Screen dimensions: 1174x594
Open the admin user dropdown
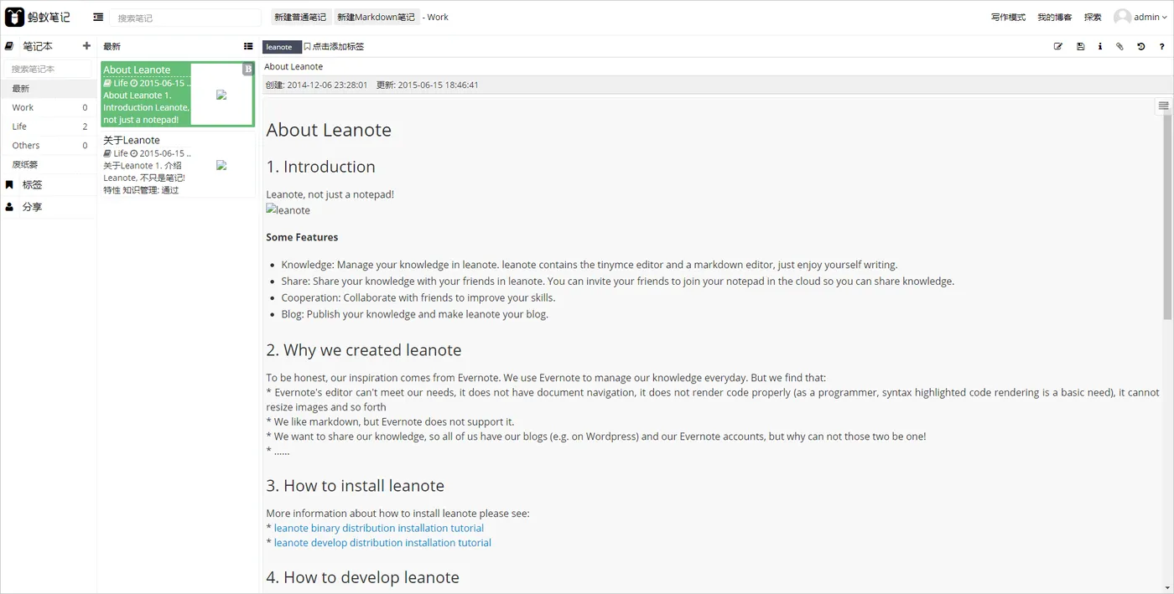(x=1140, y=17)
